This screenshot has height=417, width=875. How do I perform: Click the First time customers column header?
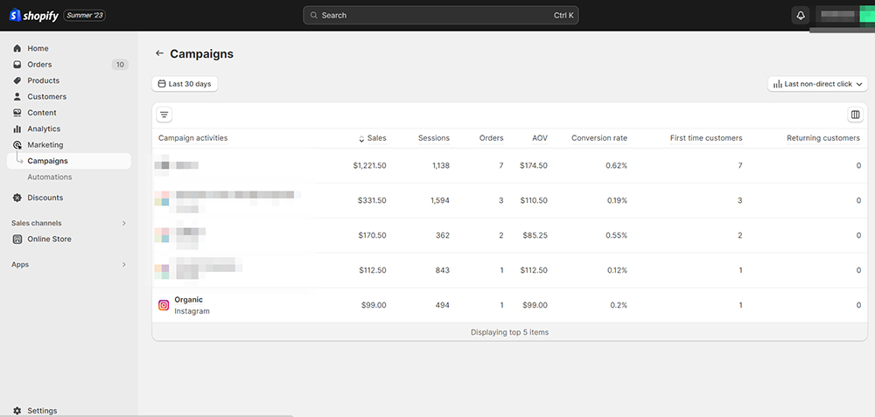[x=706, y=138]
